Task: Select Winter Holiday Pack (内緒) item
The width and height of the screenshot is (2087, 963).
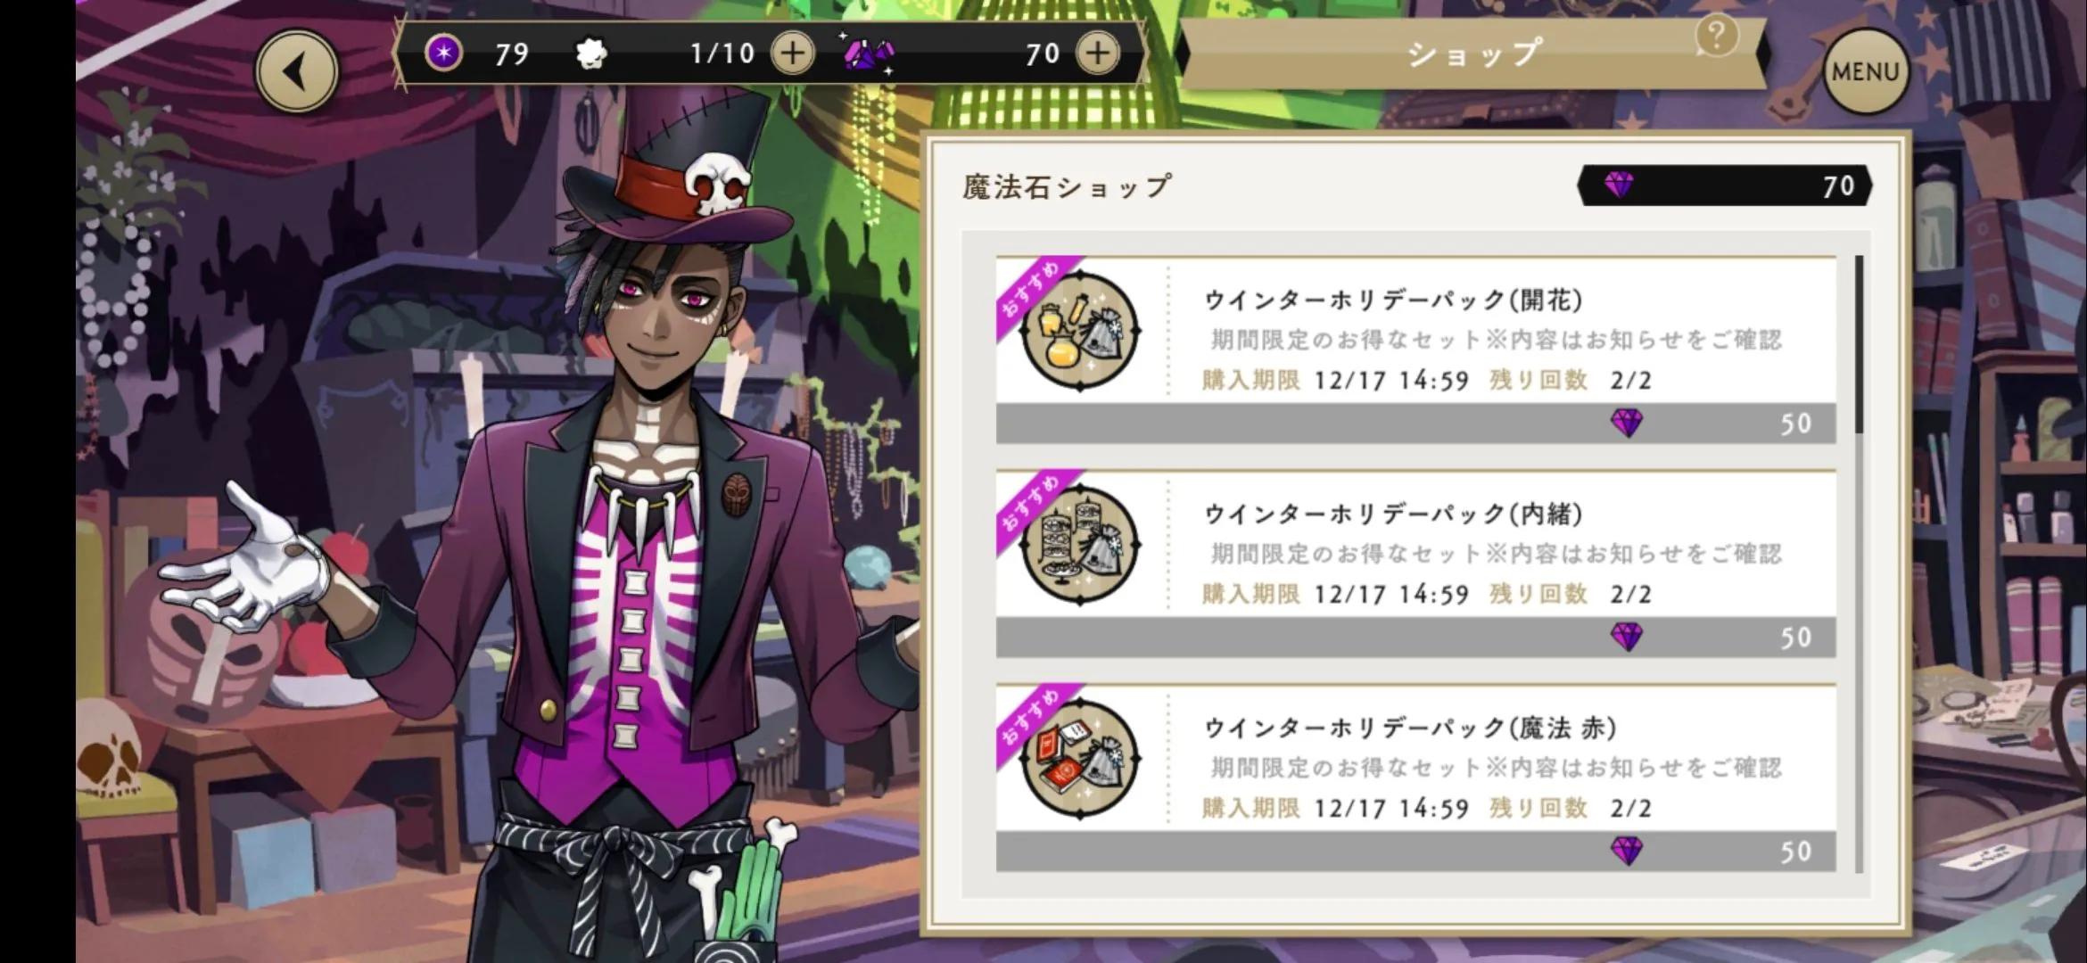Action: [1416, 564]
